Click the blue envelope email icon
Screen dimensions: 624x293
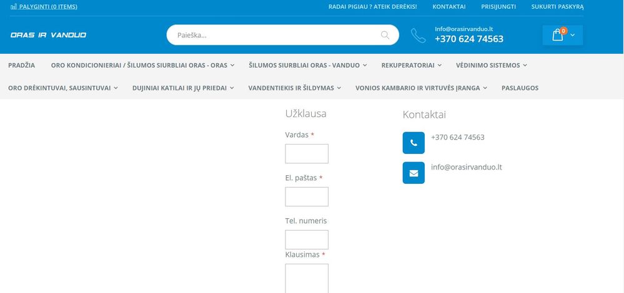click(414, 173)
